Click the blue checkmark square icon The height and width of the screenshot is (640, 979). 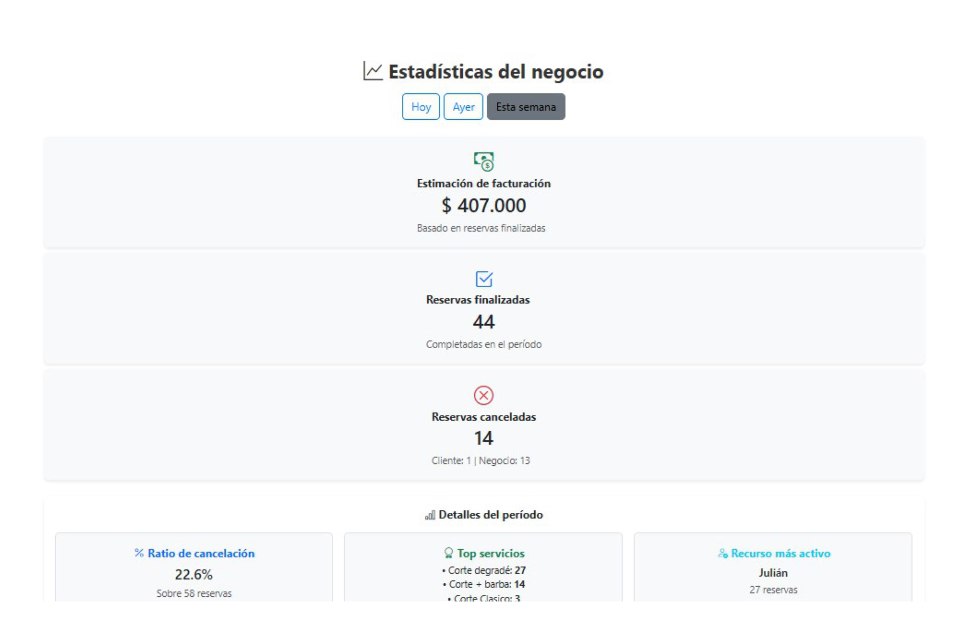pyautogui.click(x=484, y=279)
